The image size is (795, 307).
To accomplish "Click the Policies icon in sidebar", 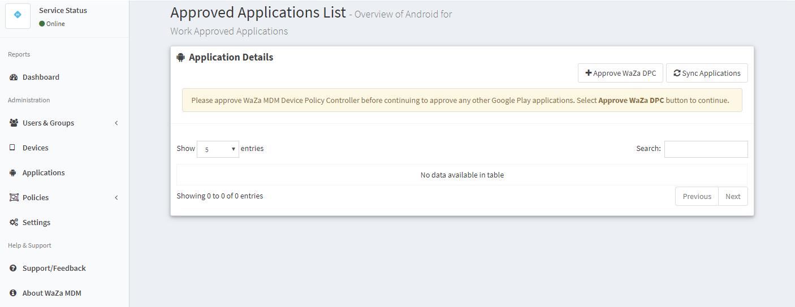I will click(x=14, y=197).
